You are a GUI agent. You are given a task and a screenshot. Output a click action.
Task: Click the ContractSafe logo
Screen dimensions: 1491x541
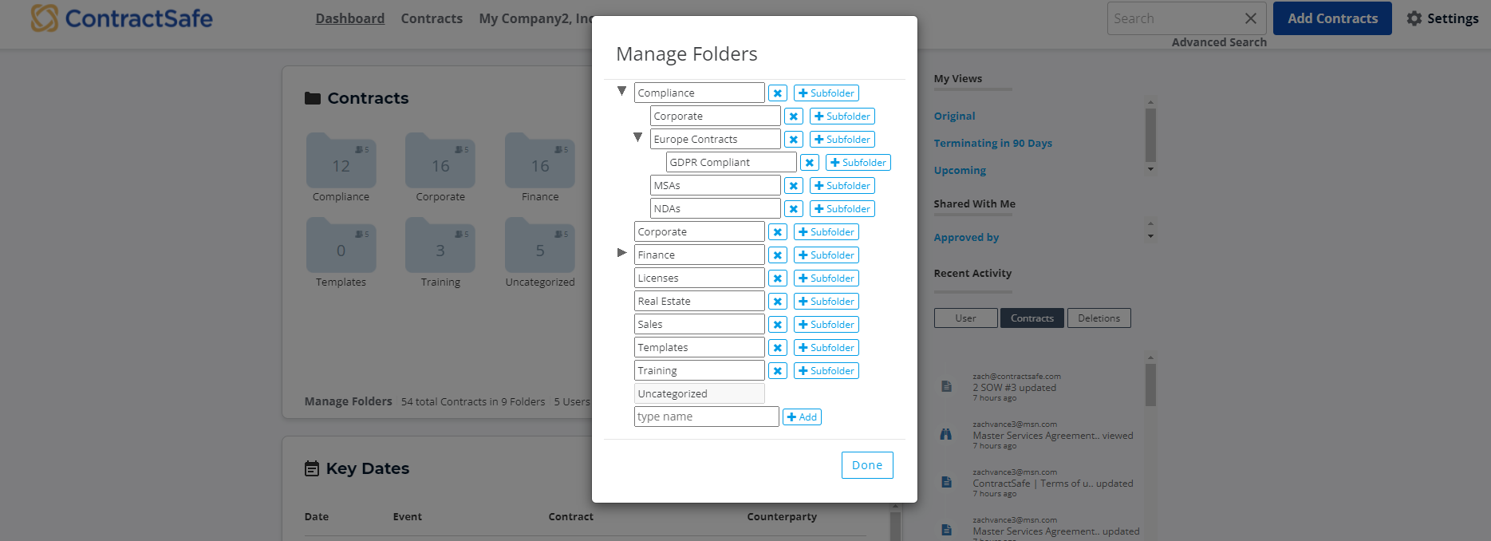pyautogui.click(x=121, y=18)
